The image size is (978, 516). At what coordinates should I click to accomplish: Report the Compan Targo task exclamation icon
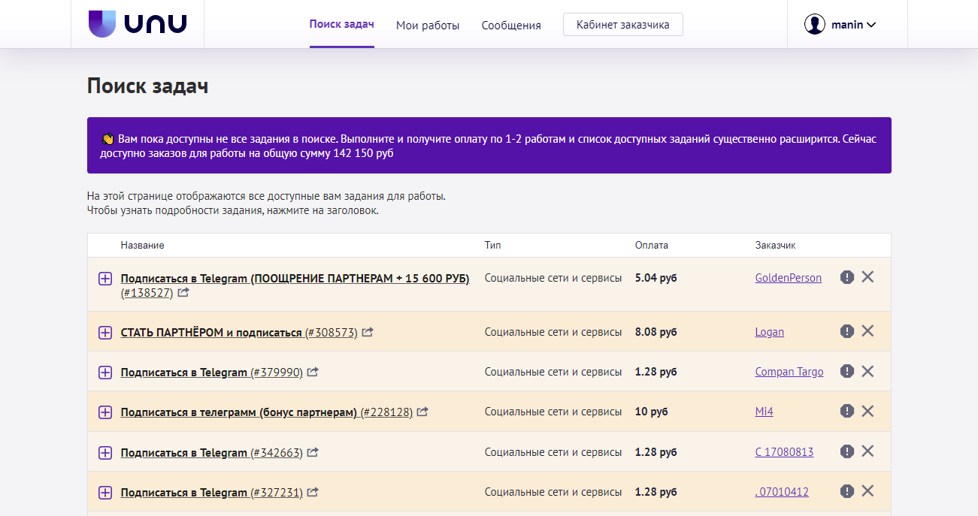coord(847,371)
